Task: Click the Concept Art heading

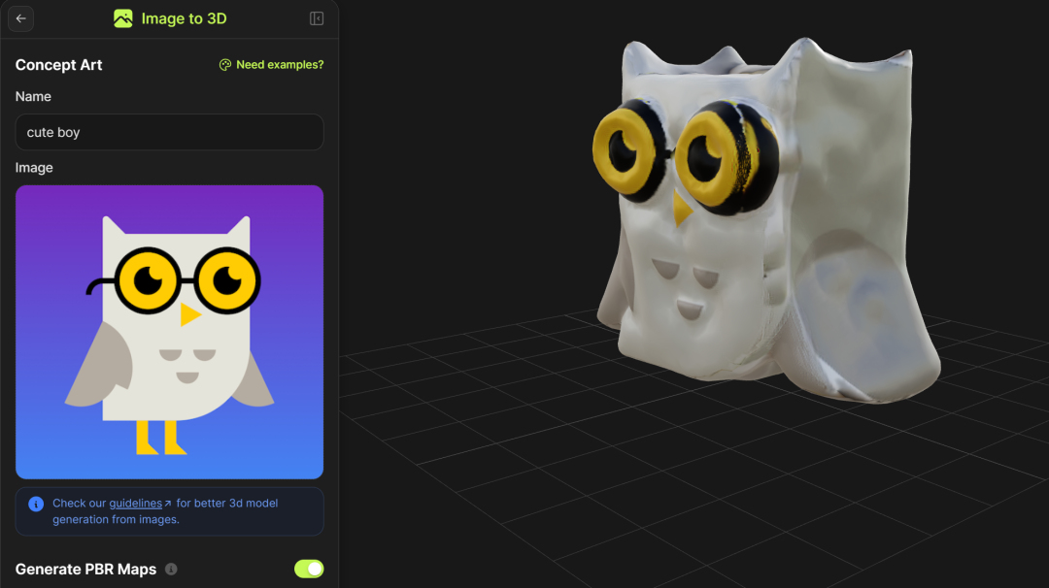Action: pyautogui.click(x=59, y=65)
